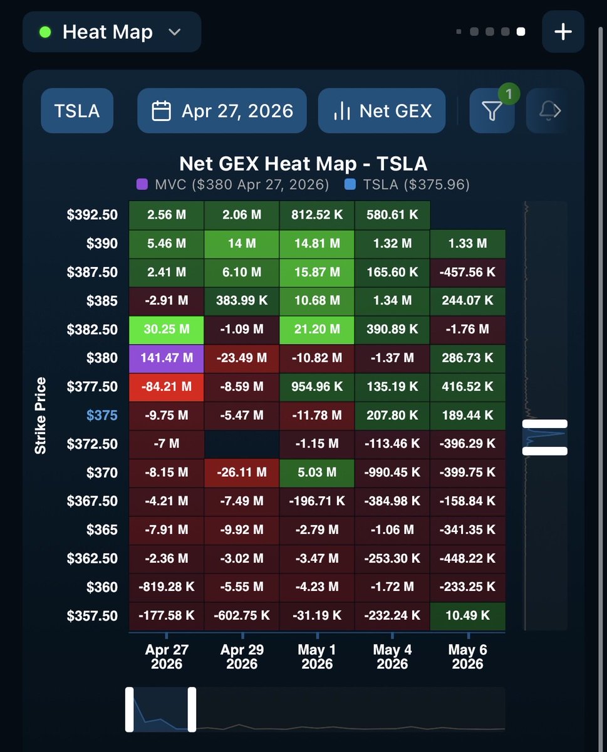The height and width of the screenshot is (752, 607).
Task: Click the 15.87 M cell
Action: (x=317, y=273)
